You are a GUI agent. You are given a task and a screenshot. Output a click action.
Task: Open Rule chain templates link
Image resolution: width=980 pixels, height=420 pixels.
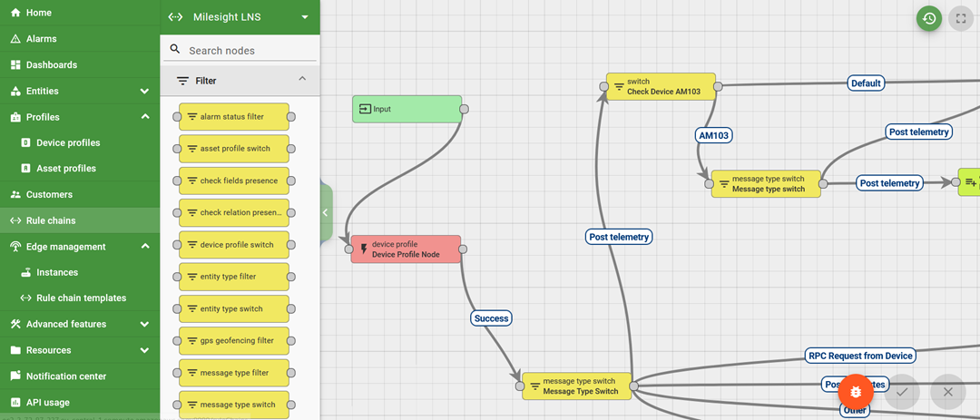pyautogui.click(x=80, y=298)
